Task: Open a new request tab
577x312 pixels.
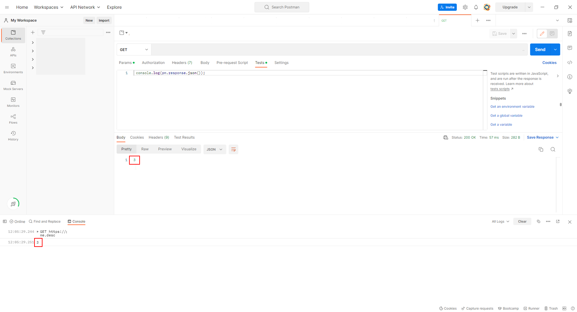Action: coord(477,20)
